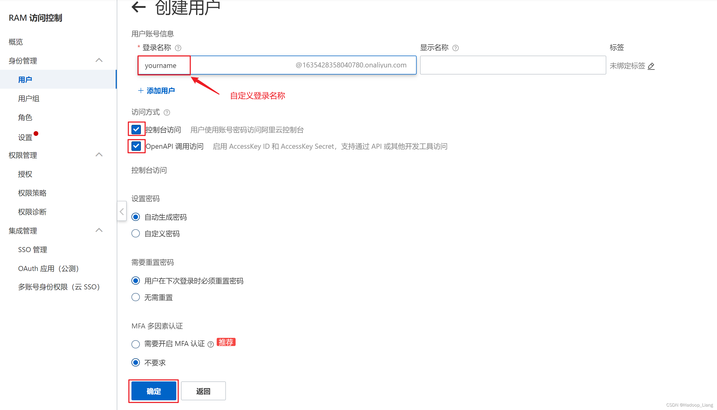Select 无需重置 radio option
This screenshot has height=410, width=717.
point(136,297)
